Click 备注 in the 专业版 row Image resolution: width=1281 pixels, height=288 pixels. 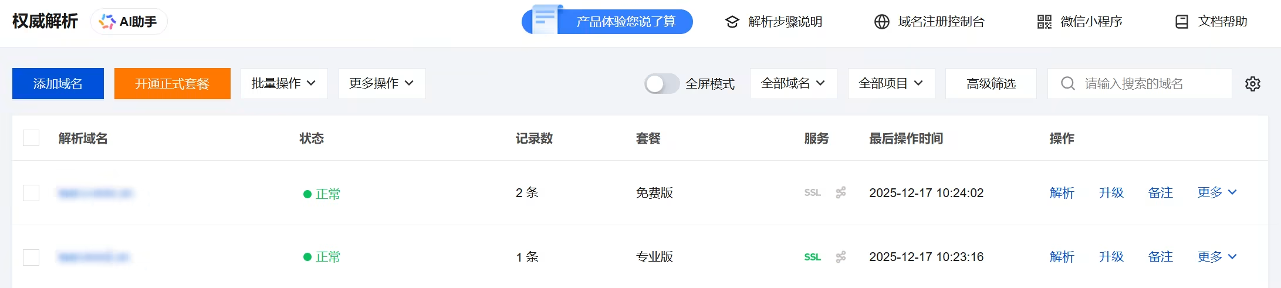[x=1161, y=257]
